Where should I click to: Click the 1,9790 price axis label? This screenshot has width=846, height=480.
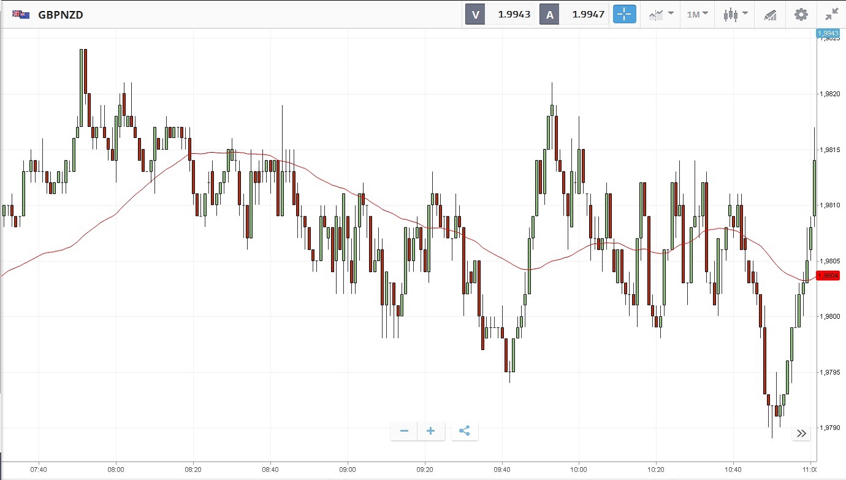[x=829, y=428]
